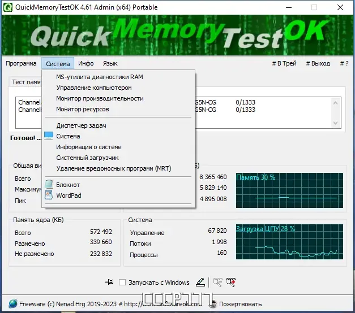Click the Пожертвовать donate link
The image size is (355, 313).
(x=241, y=304)
